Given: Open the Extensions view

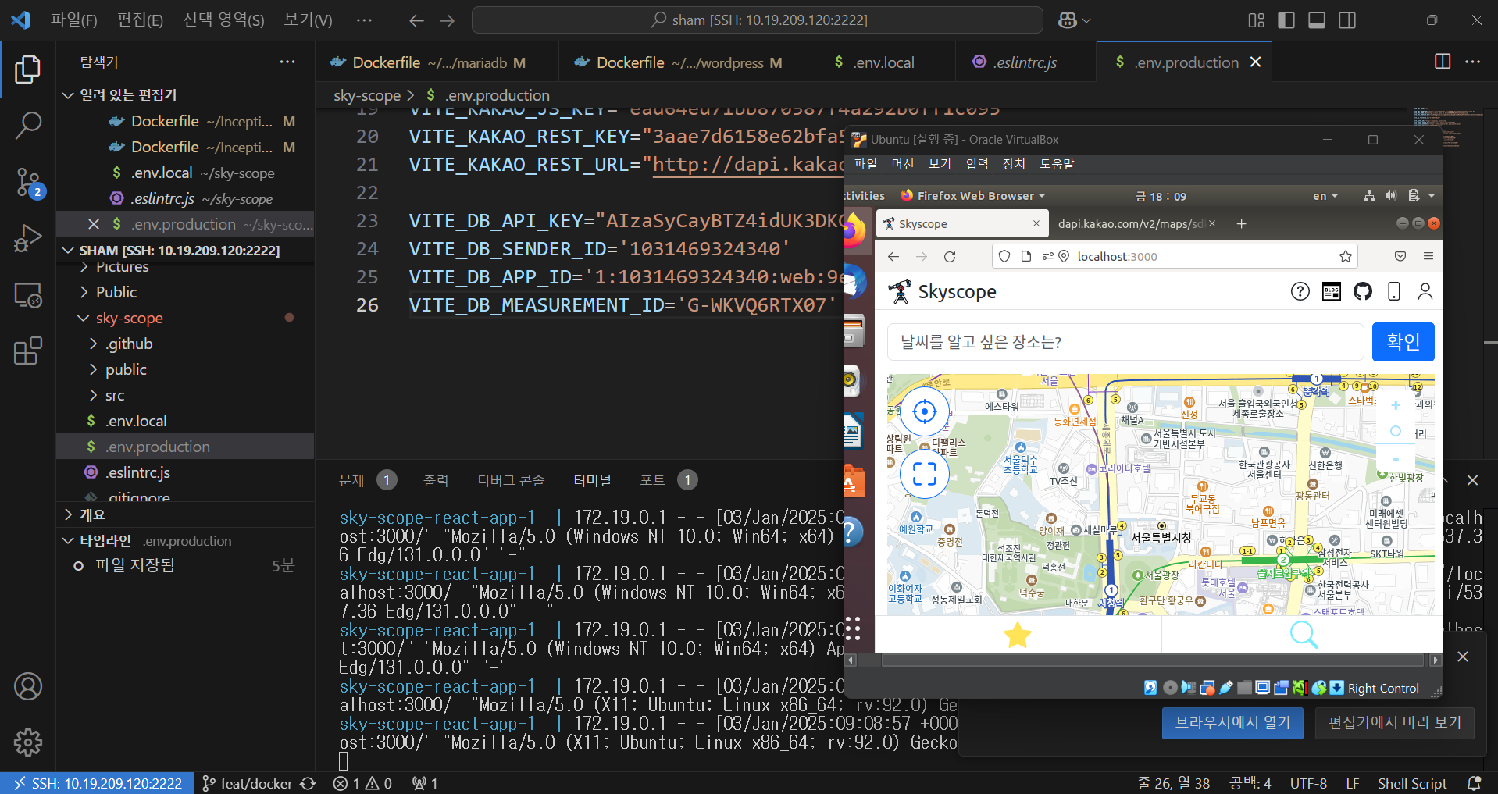Looking at the screenshot, I should tap(28, 351).
